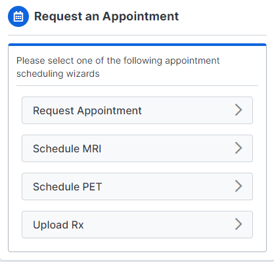Click blank space inside Request Appointment row
Image resolution: width=274 pixels, height=262 pixels.
click(187, 110)
